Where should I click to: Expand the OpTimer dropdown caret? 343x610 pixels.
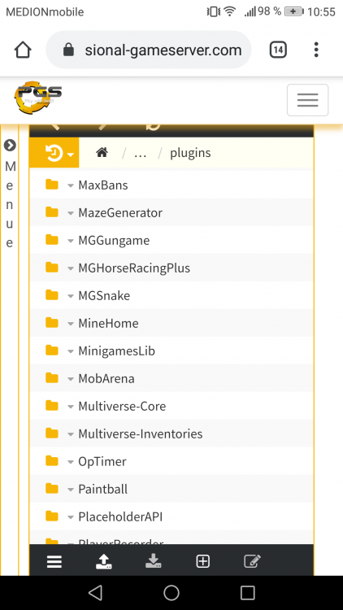(x=71, y=462)
